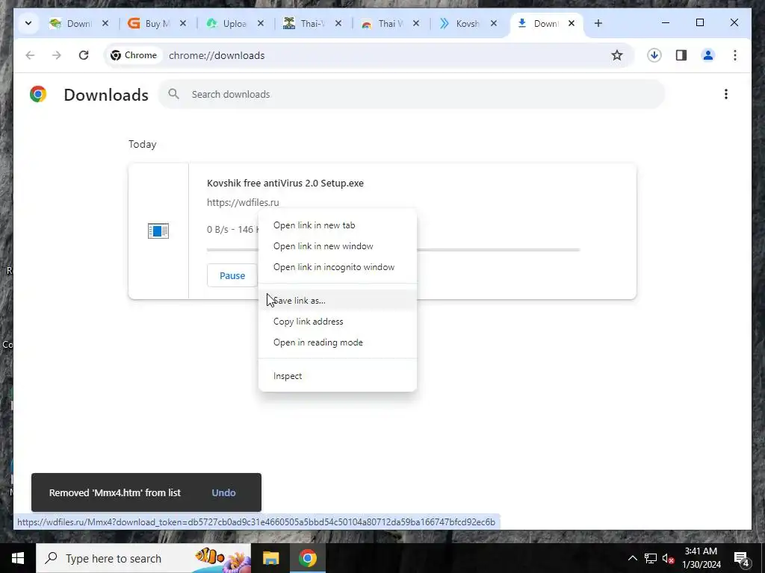Click the https://wdfiles.ru source link
Image resolution: width=765 pixels, height=573 pixels.
(243, 202)
